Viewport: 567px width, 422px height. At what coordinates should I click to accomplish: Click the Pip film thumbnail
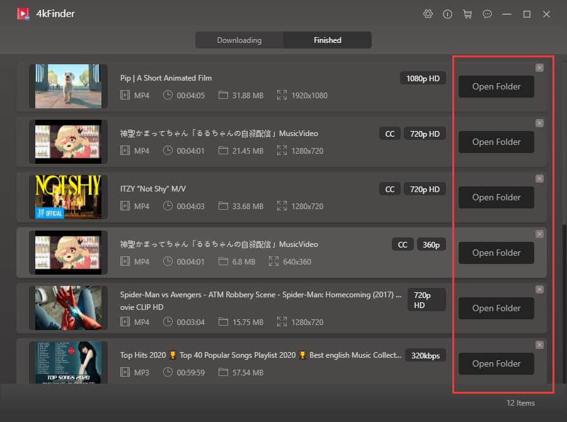click(68, 86)
